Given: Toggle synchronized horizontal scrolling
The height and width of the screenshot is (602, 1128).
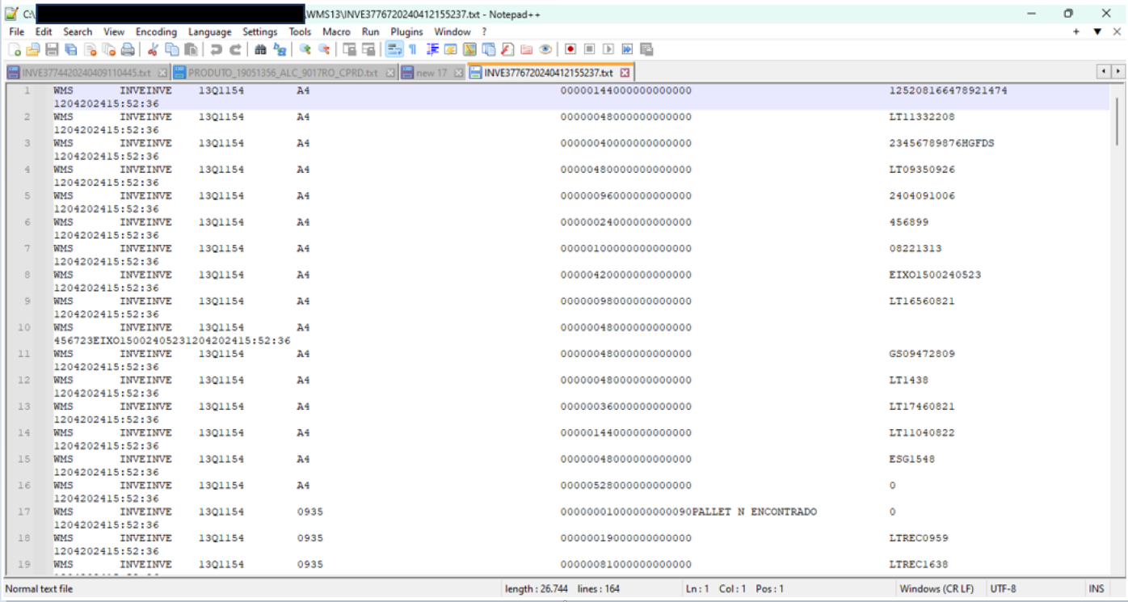Looking at the screenshot, I should (x=368, y=49).
